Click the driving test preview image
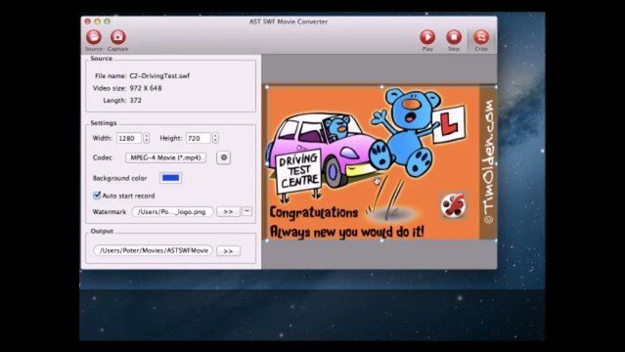625x352 pixels. click(381, 163)
